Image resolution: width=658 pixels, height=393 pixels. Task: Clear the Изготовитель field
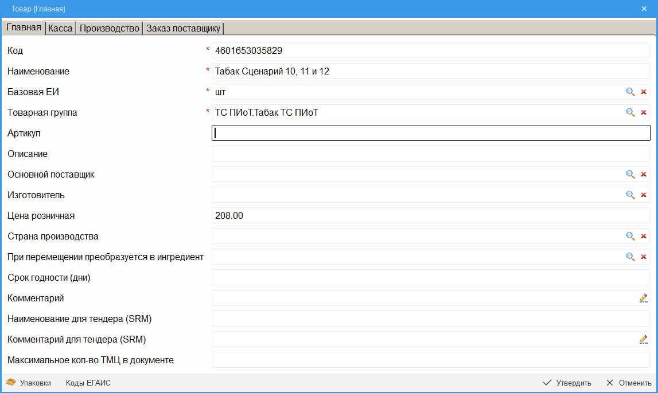pos(644,195)
